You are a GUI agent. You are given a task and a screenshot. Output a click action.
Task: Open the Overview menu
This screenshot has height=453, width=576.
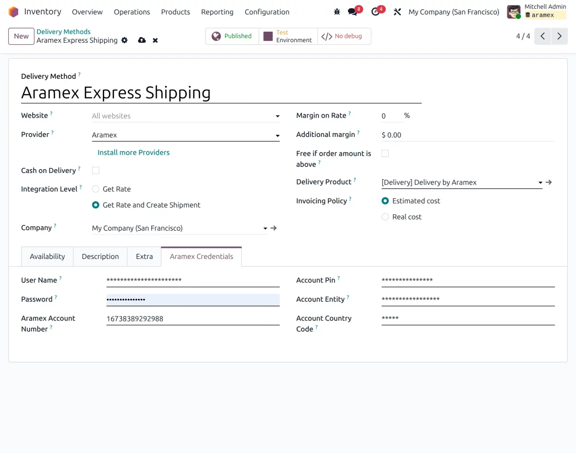pyautogui.click(x=87, y=12)
